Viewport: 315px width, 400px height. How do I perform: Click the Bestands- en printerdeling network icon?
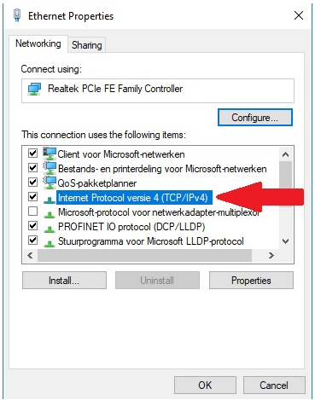click(x=50, y=168)
